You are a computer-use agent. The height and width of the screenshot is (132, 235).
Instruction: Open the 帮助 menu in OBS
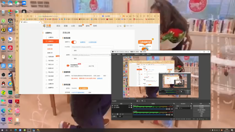click(x=148, y=54)
